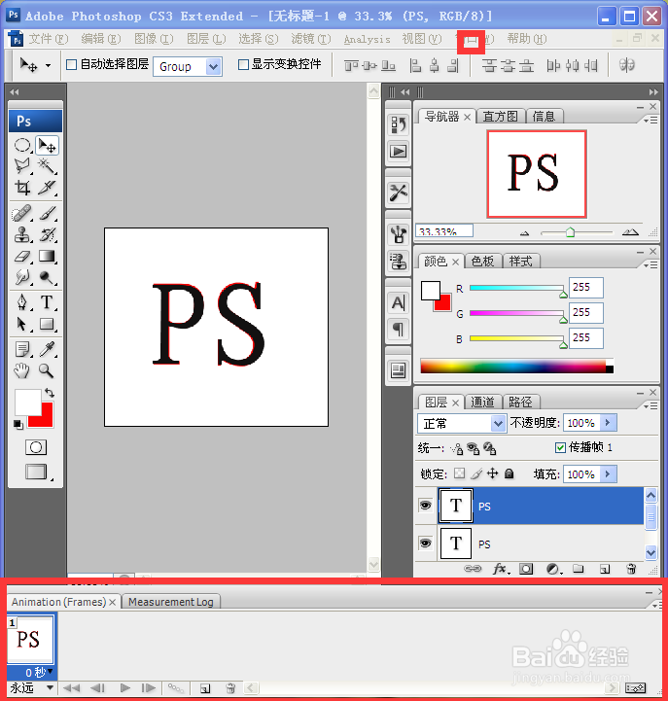Viewport: 668px width, 701px height.
Task: Reset default foreground and background colors
Action: click(18, 424)
